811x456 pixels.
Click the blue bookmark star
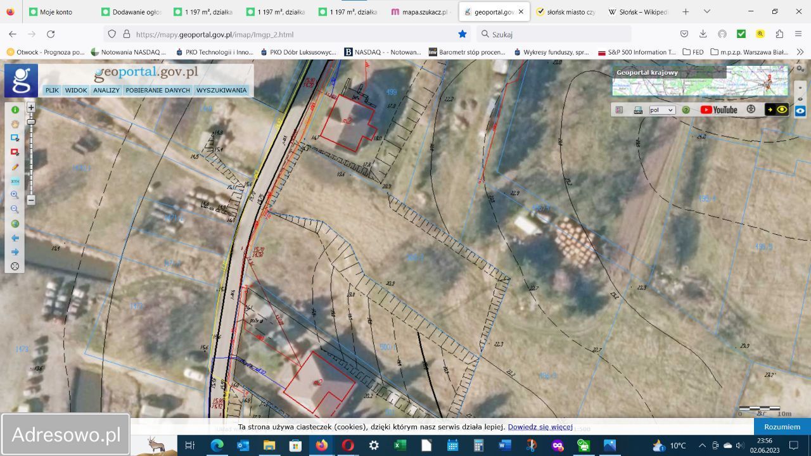463,34
